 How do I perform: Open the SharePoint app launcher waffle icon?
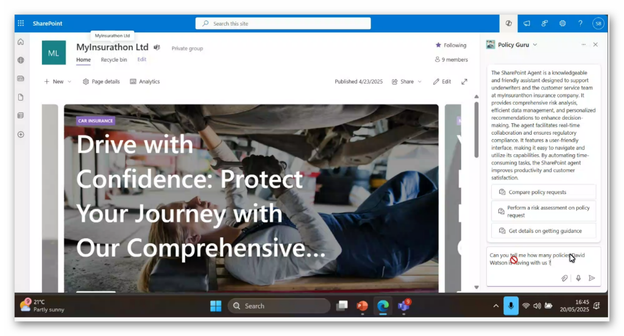coord(21,23)
